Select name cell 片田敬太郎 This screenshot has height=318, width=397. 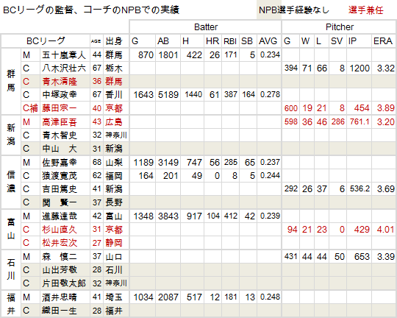point(65,283)
